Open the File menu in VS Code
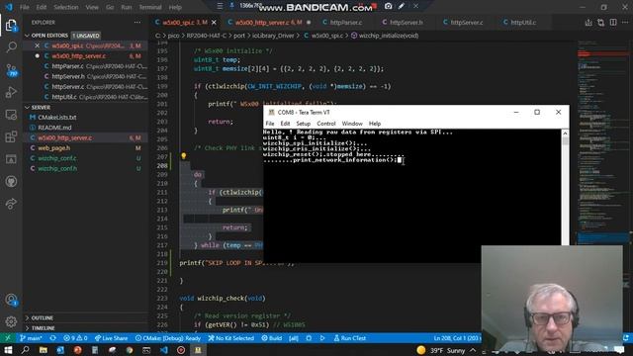This screenshot has height=356, width=633. pos(24,7)
